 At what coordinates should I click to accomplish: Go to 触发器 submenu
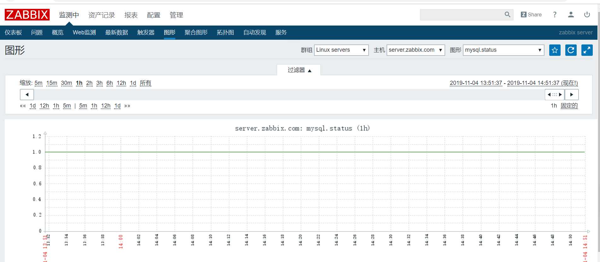[x=146, y=32]
